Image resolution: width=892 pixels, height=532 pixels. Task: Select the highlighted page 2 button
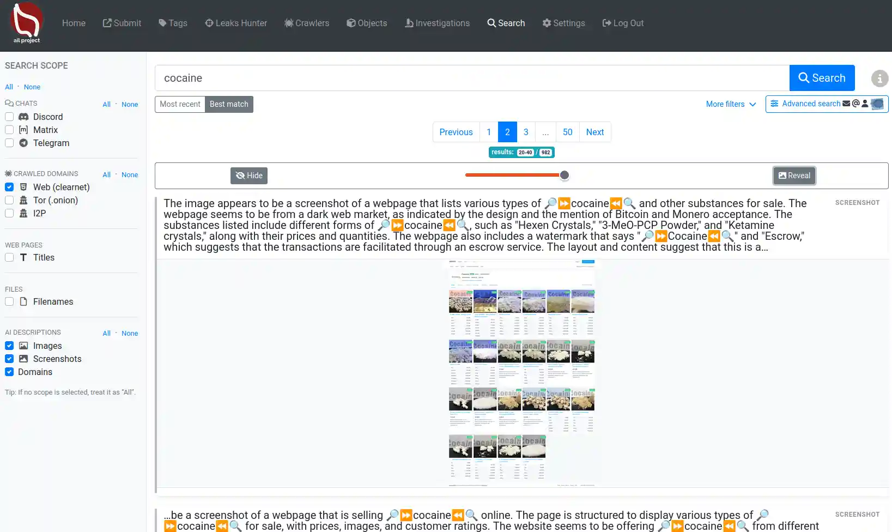point(507,132)
